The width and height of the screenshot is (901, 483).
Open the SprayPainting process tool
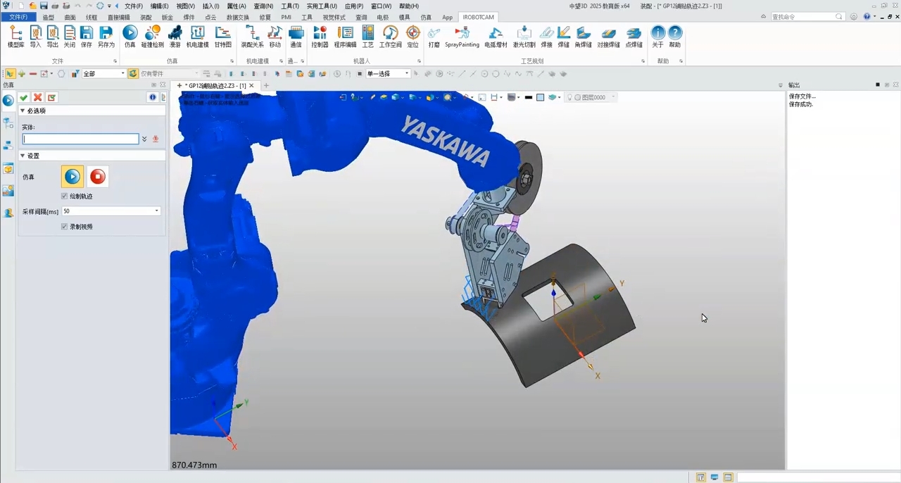tap(462, 37)
